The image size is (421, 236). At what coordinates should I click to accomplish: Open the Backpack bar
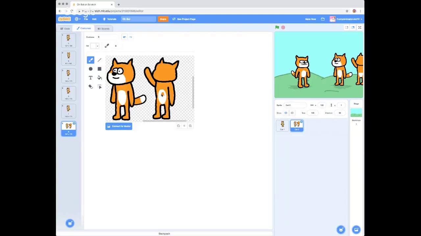[x=164, y=234]
